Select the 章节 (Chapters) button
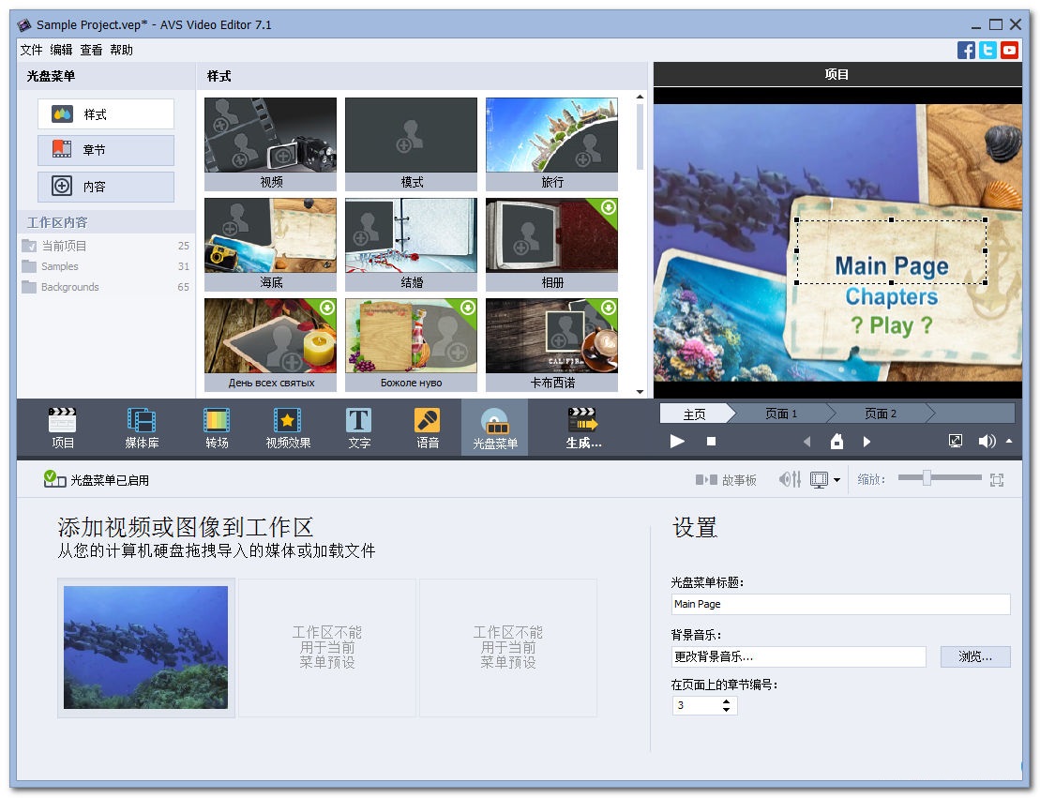This screenshot has width=1040, height=798. pos(106,150)
